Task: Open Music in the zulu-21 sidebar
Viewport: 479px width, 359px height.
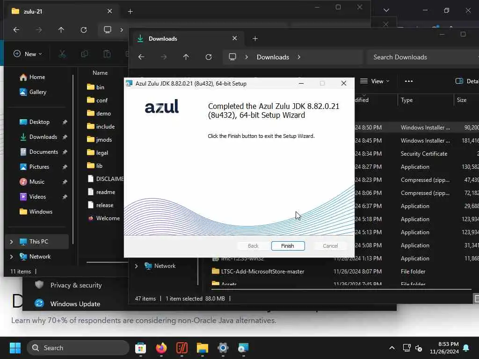Action: pyautogui.click(x=36, y=182)
